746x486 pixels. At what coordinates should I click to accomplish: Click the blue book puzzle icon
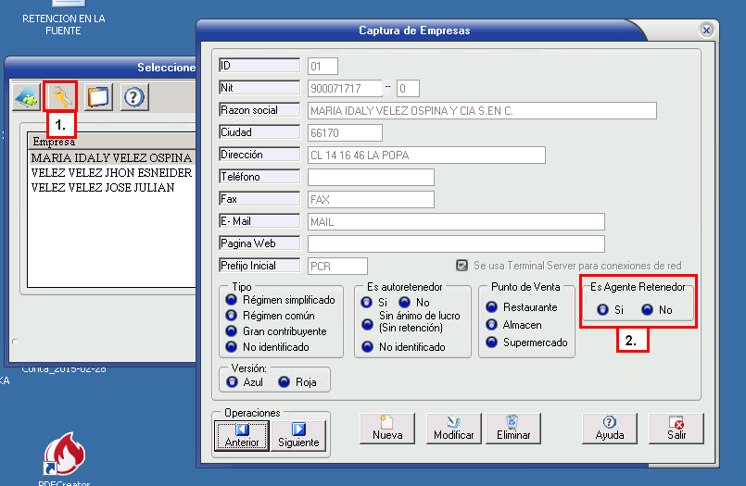pos(26,96)
